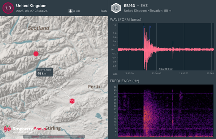Screen dimensions: 216x139
Task: Select the red earthquake epicenter marker
Action: point(36,54)
